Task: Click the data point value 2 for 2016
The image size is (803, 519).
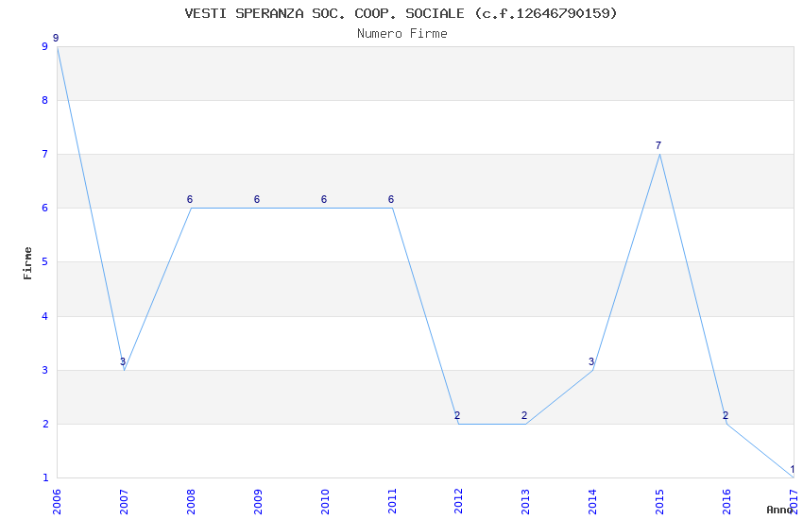Action: pos(726,415)
